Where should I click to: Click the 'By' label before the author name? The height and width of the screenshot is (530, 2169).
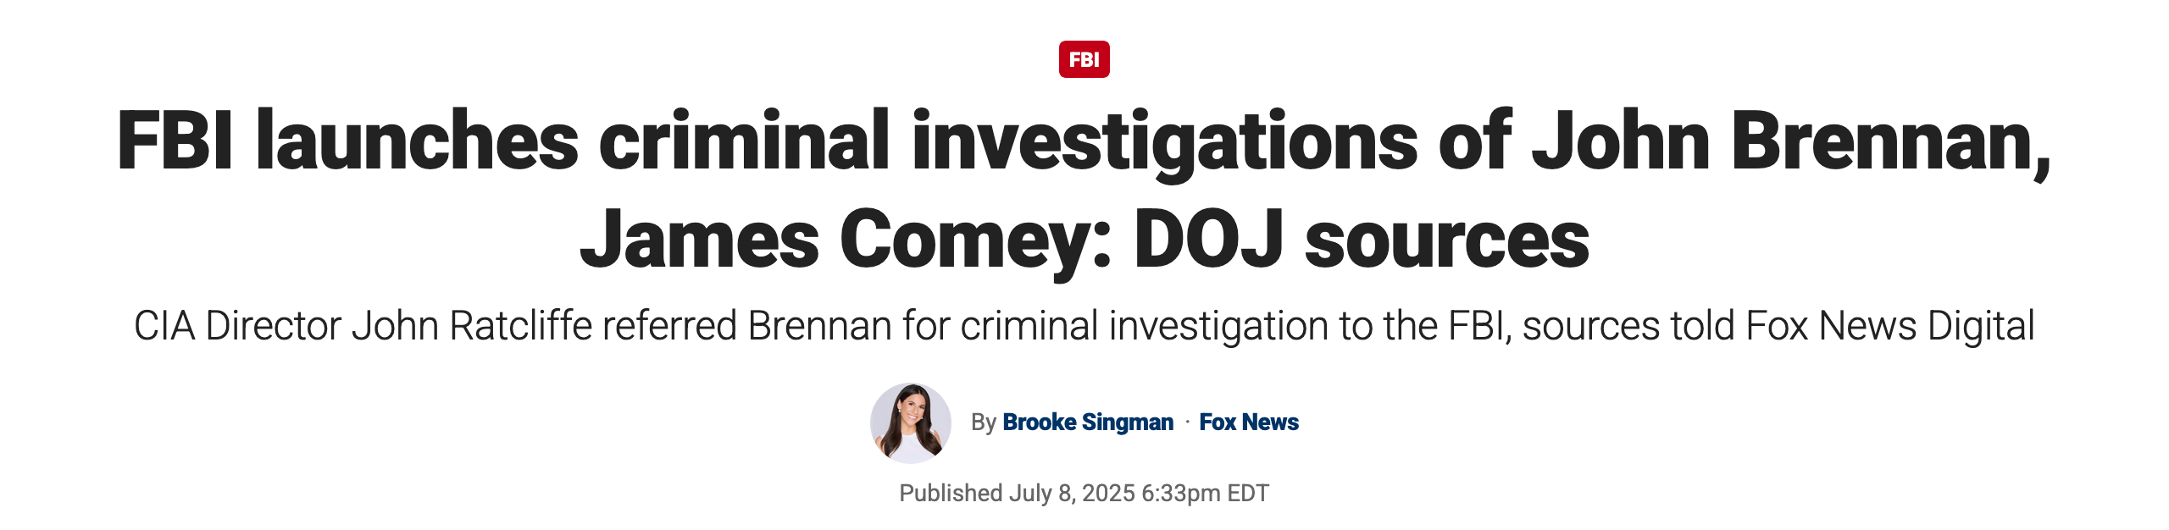click(983, 422)
